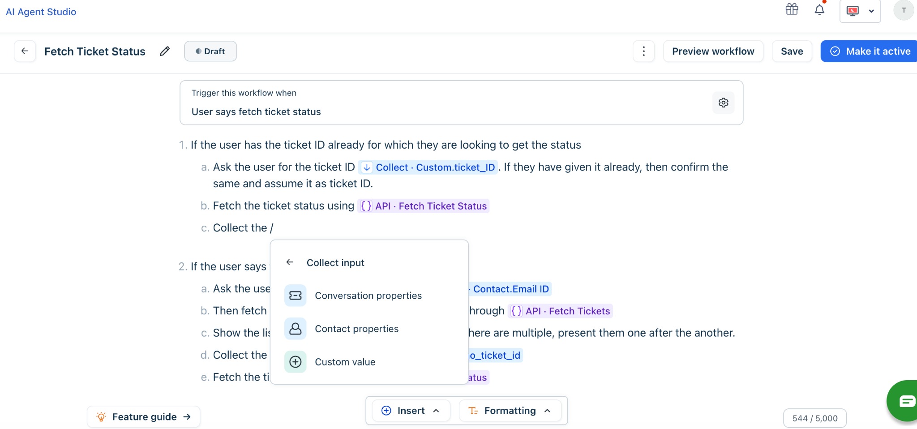Viewport: 917px width, 429px height.
Task: Edit workflow name with pencil icon
Action: pos(165,51)
